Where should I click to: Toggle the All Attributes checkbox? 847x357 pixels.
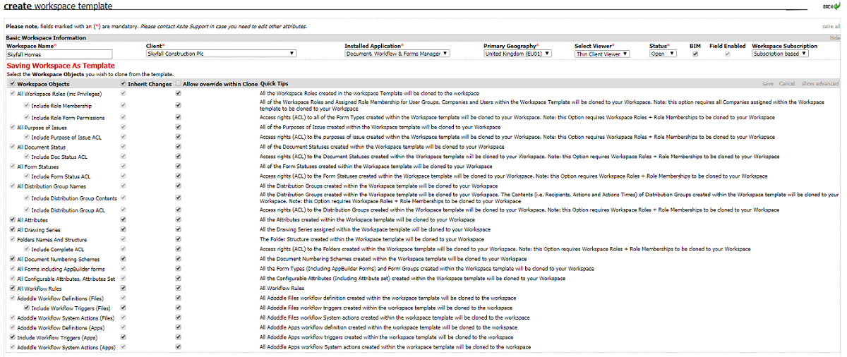coord(12,220)
